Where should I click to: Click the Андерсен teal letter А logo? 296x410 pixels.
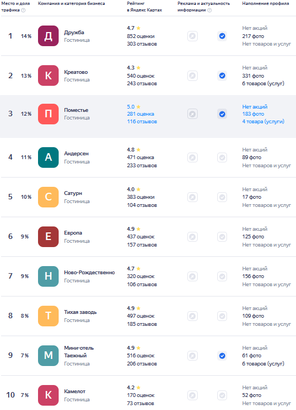pyautogui.click(x=48, y=157)
